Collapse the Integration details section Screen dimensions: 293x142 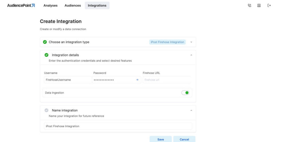coord(191,55)
